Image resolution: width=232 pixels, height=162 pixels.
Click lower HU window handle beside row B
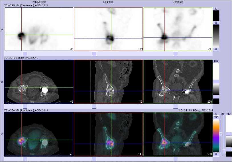(x=216, y=97)
